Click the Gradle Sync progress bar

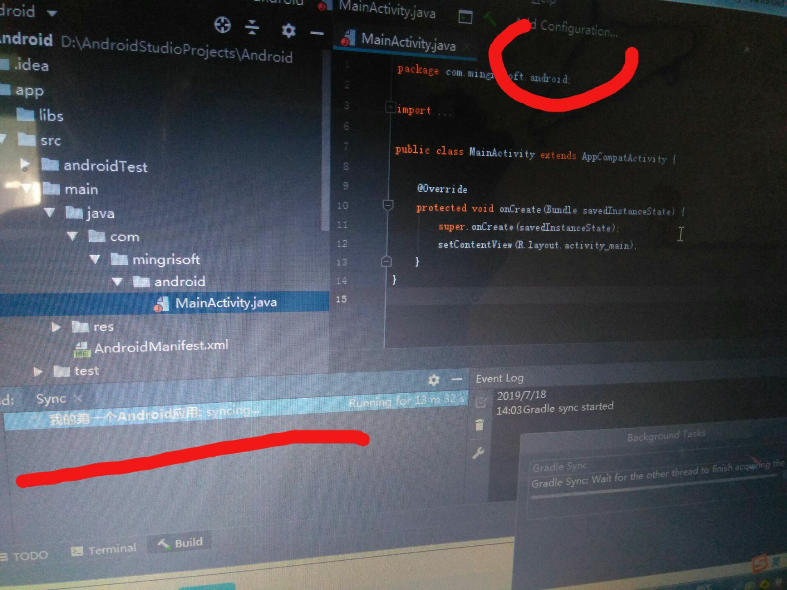[654, 487]
